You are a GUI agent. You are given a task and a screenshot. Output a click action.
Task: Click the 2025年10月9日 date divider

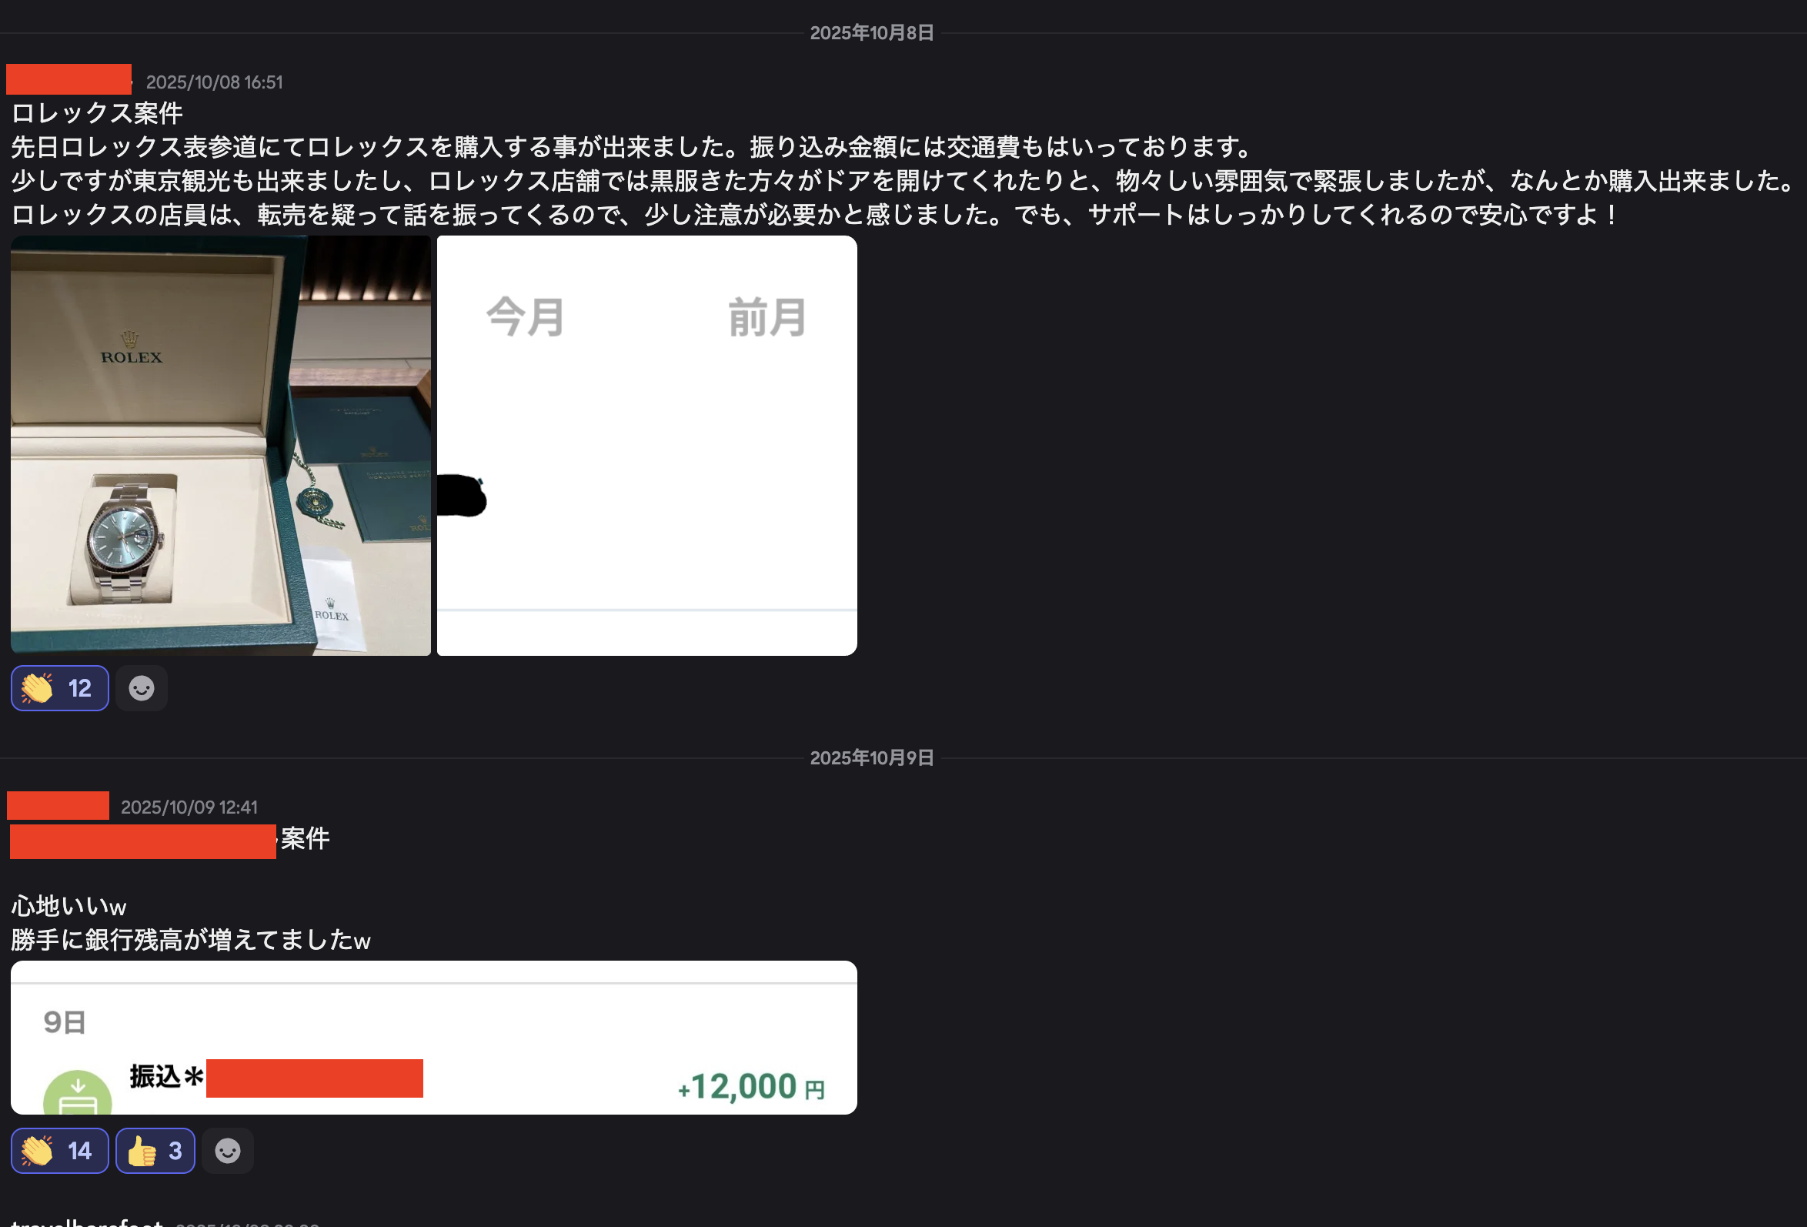pyautogui.click(x=872, y=758)
